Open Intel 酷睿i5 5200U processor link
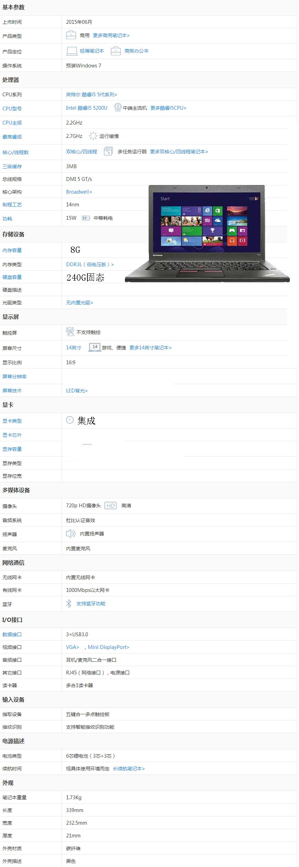The height and width of the screenshot is (867, 299). pos(87,108)
